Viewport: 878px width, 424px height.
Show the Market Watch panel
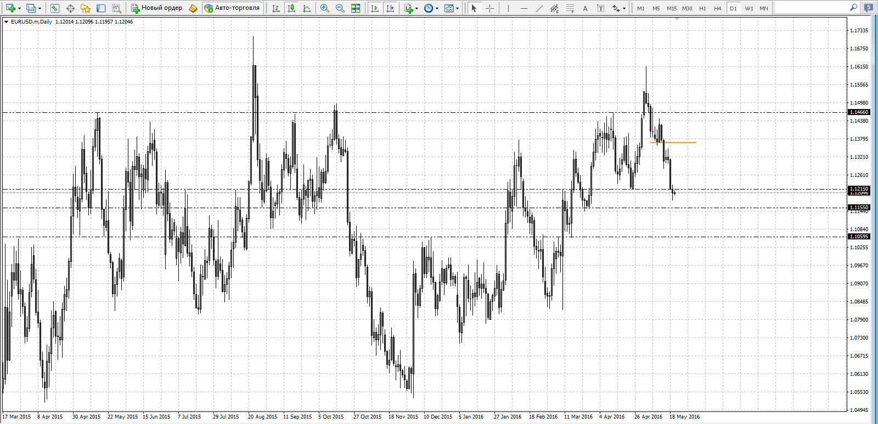point(54,8)
